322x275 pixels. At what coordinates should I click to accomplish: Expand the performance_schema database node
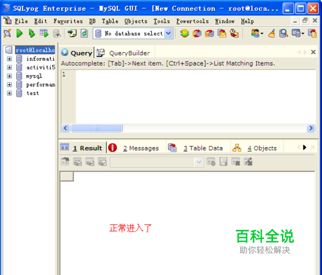click(10, 85)
